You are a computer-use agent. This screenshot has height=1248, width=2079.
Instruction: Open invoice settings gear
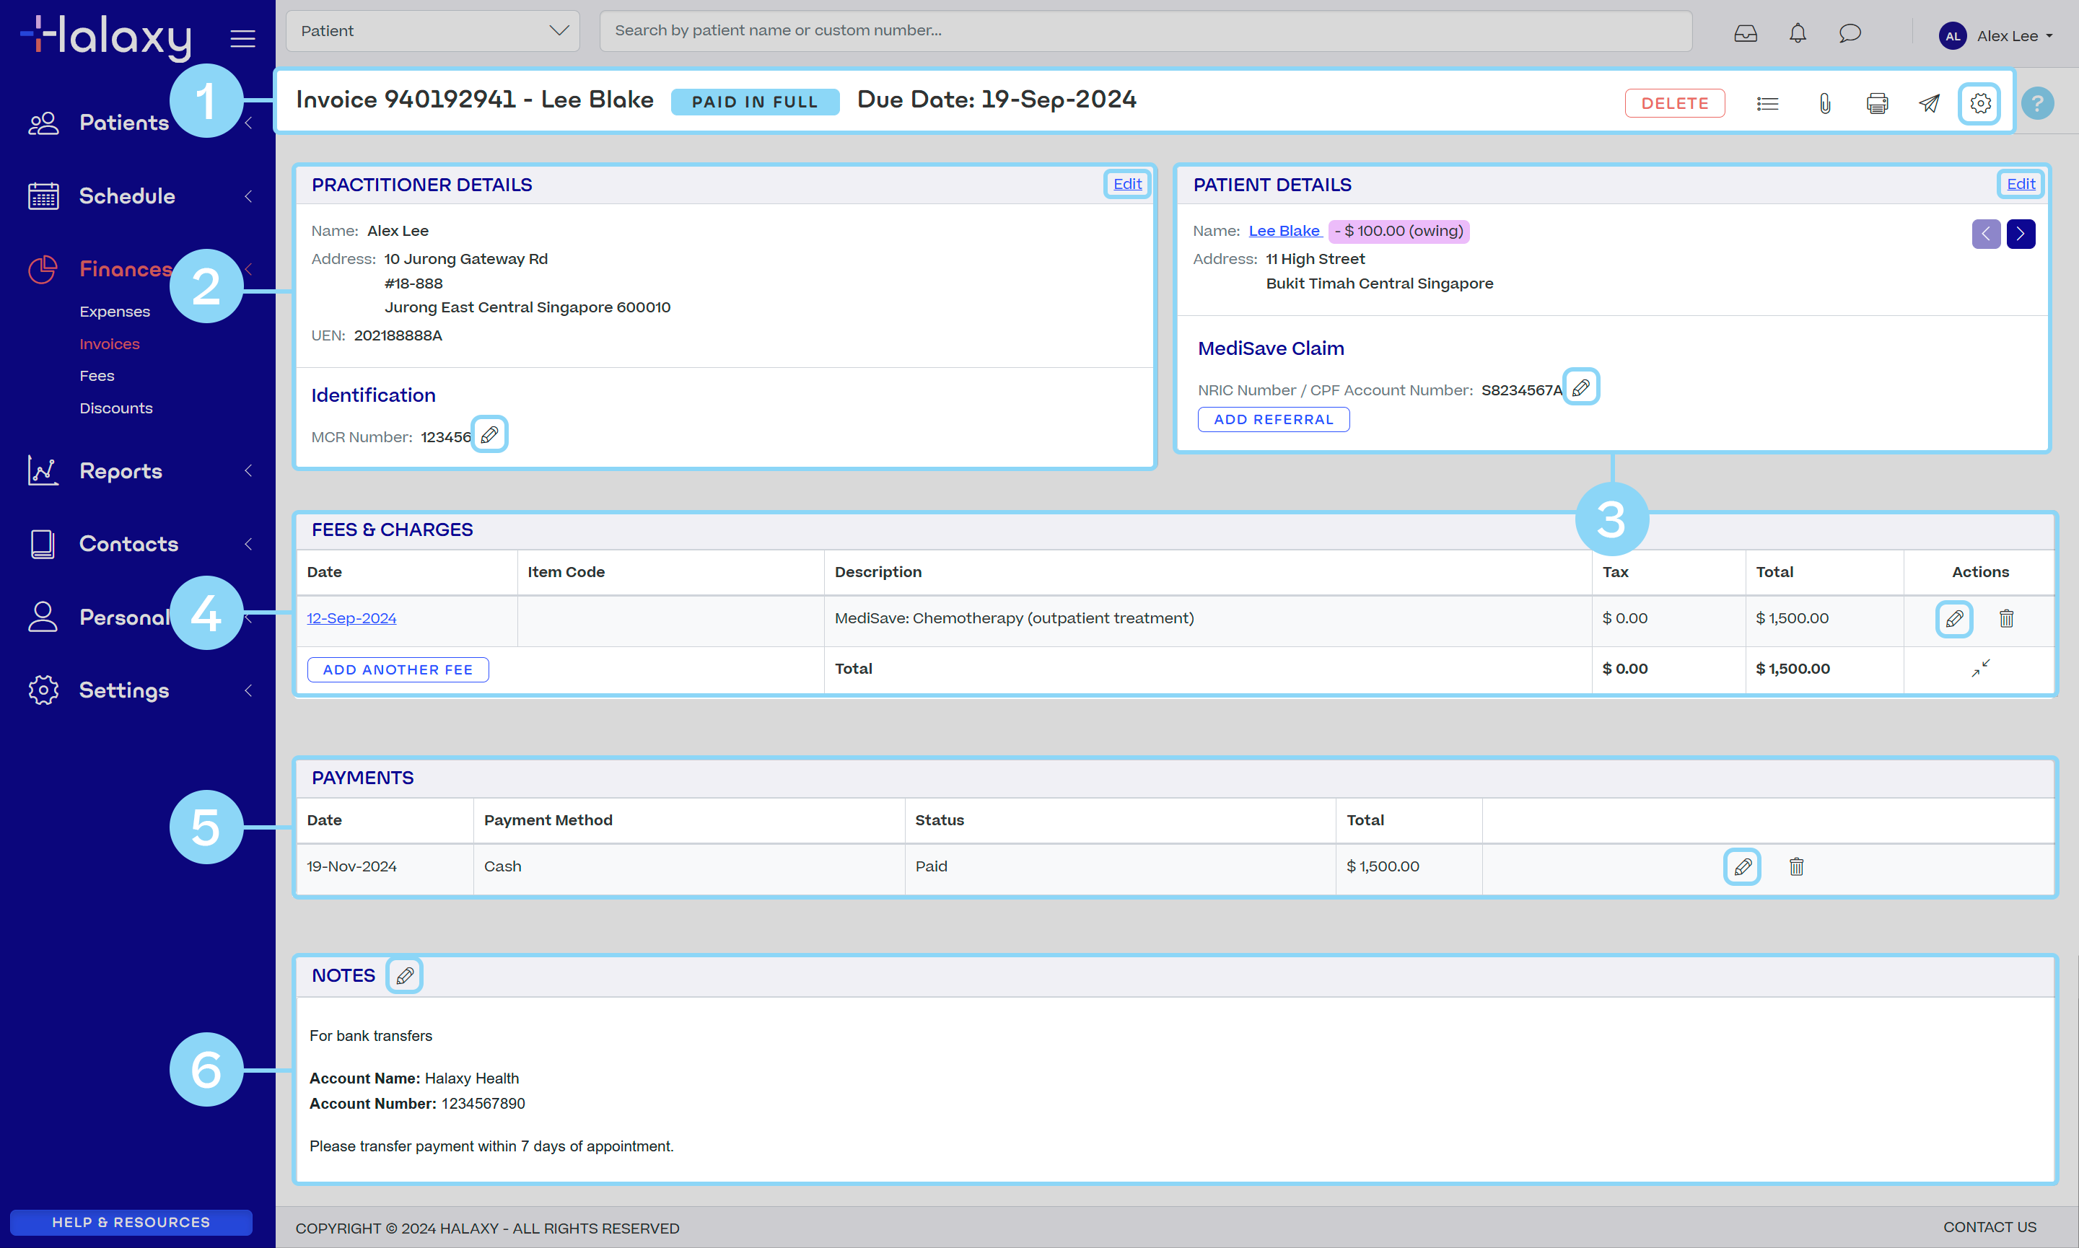click(x=1979, y=103)
